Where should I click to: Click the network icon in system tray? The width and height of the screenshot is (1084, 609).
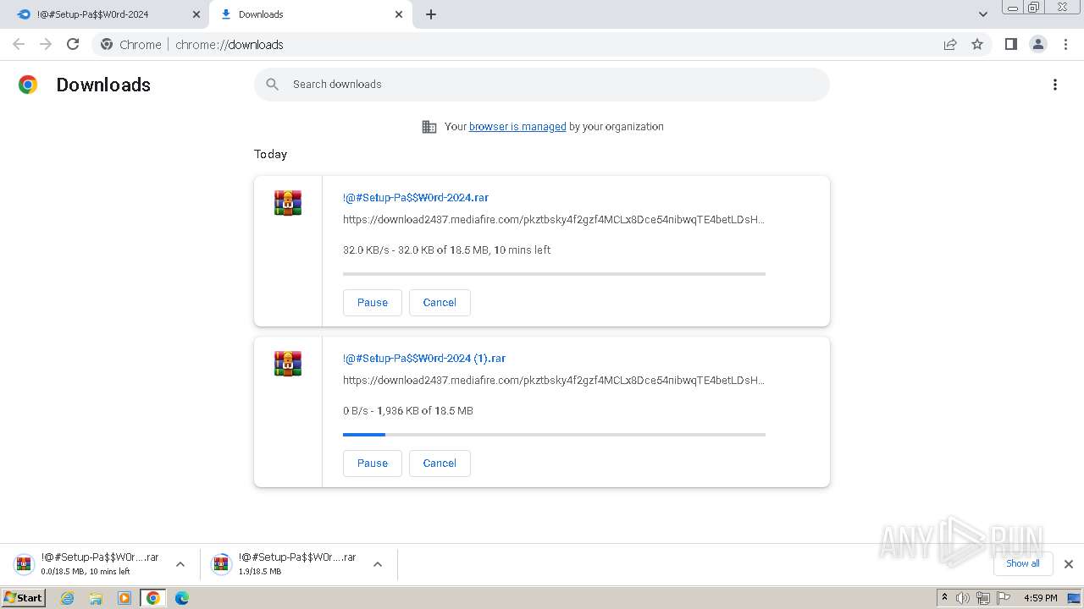pyautogui.click(x=983, y=598)
